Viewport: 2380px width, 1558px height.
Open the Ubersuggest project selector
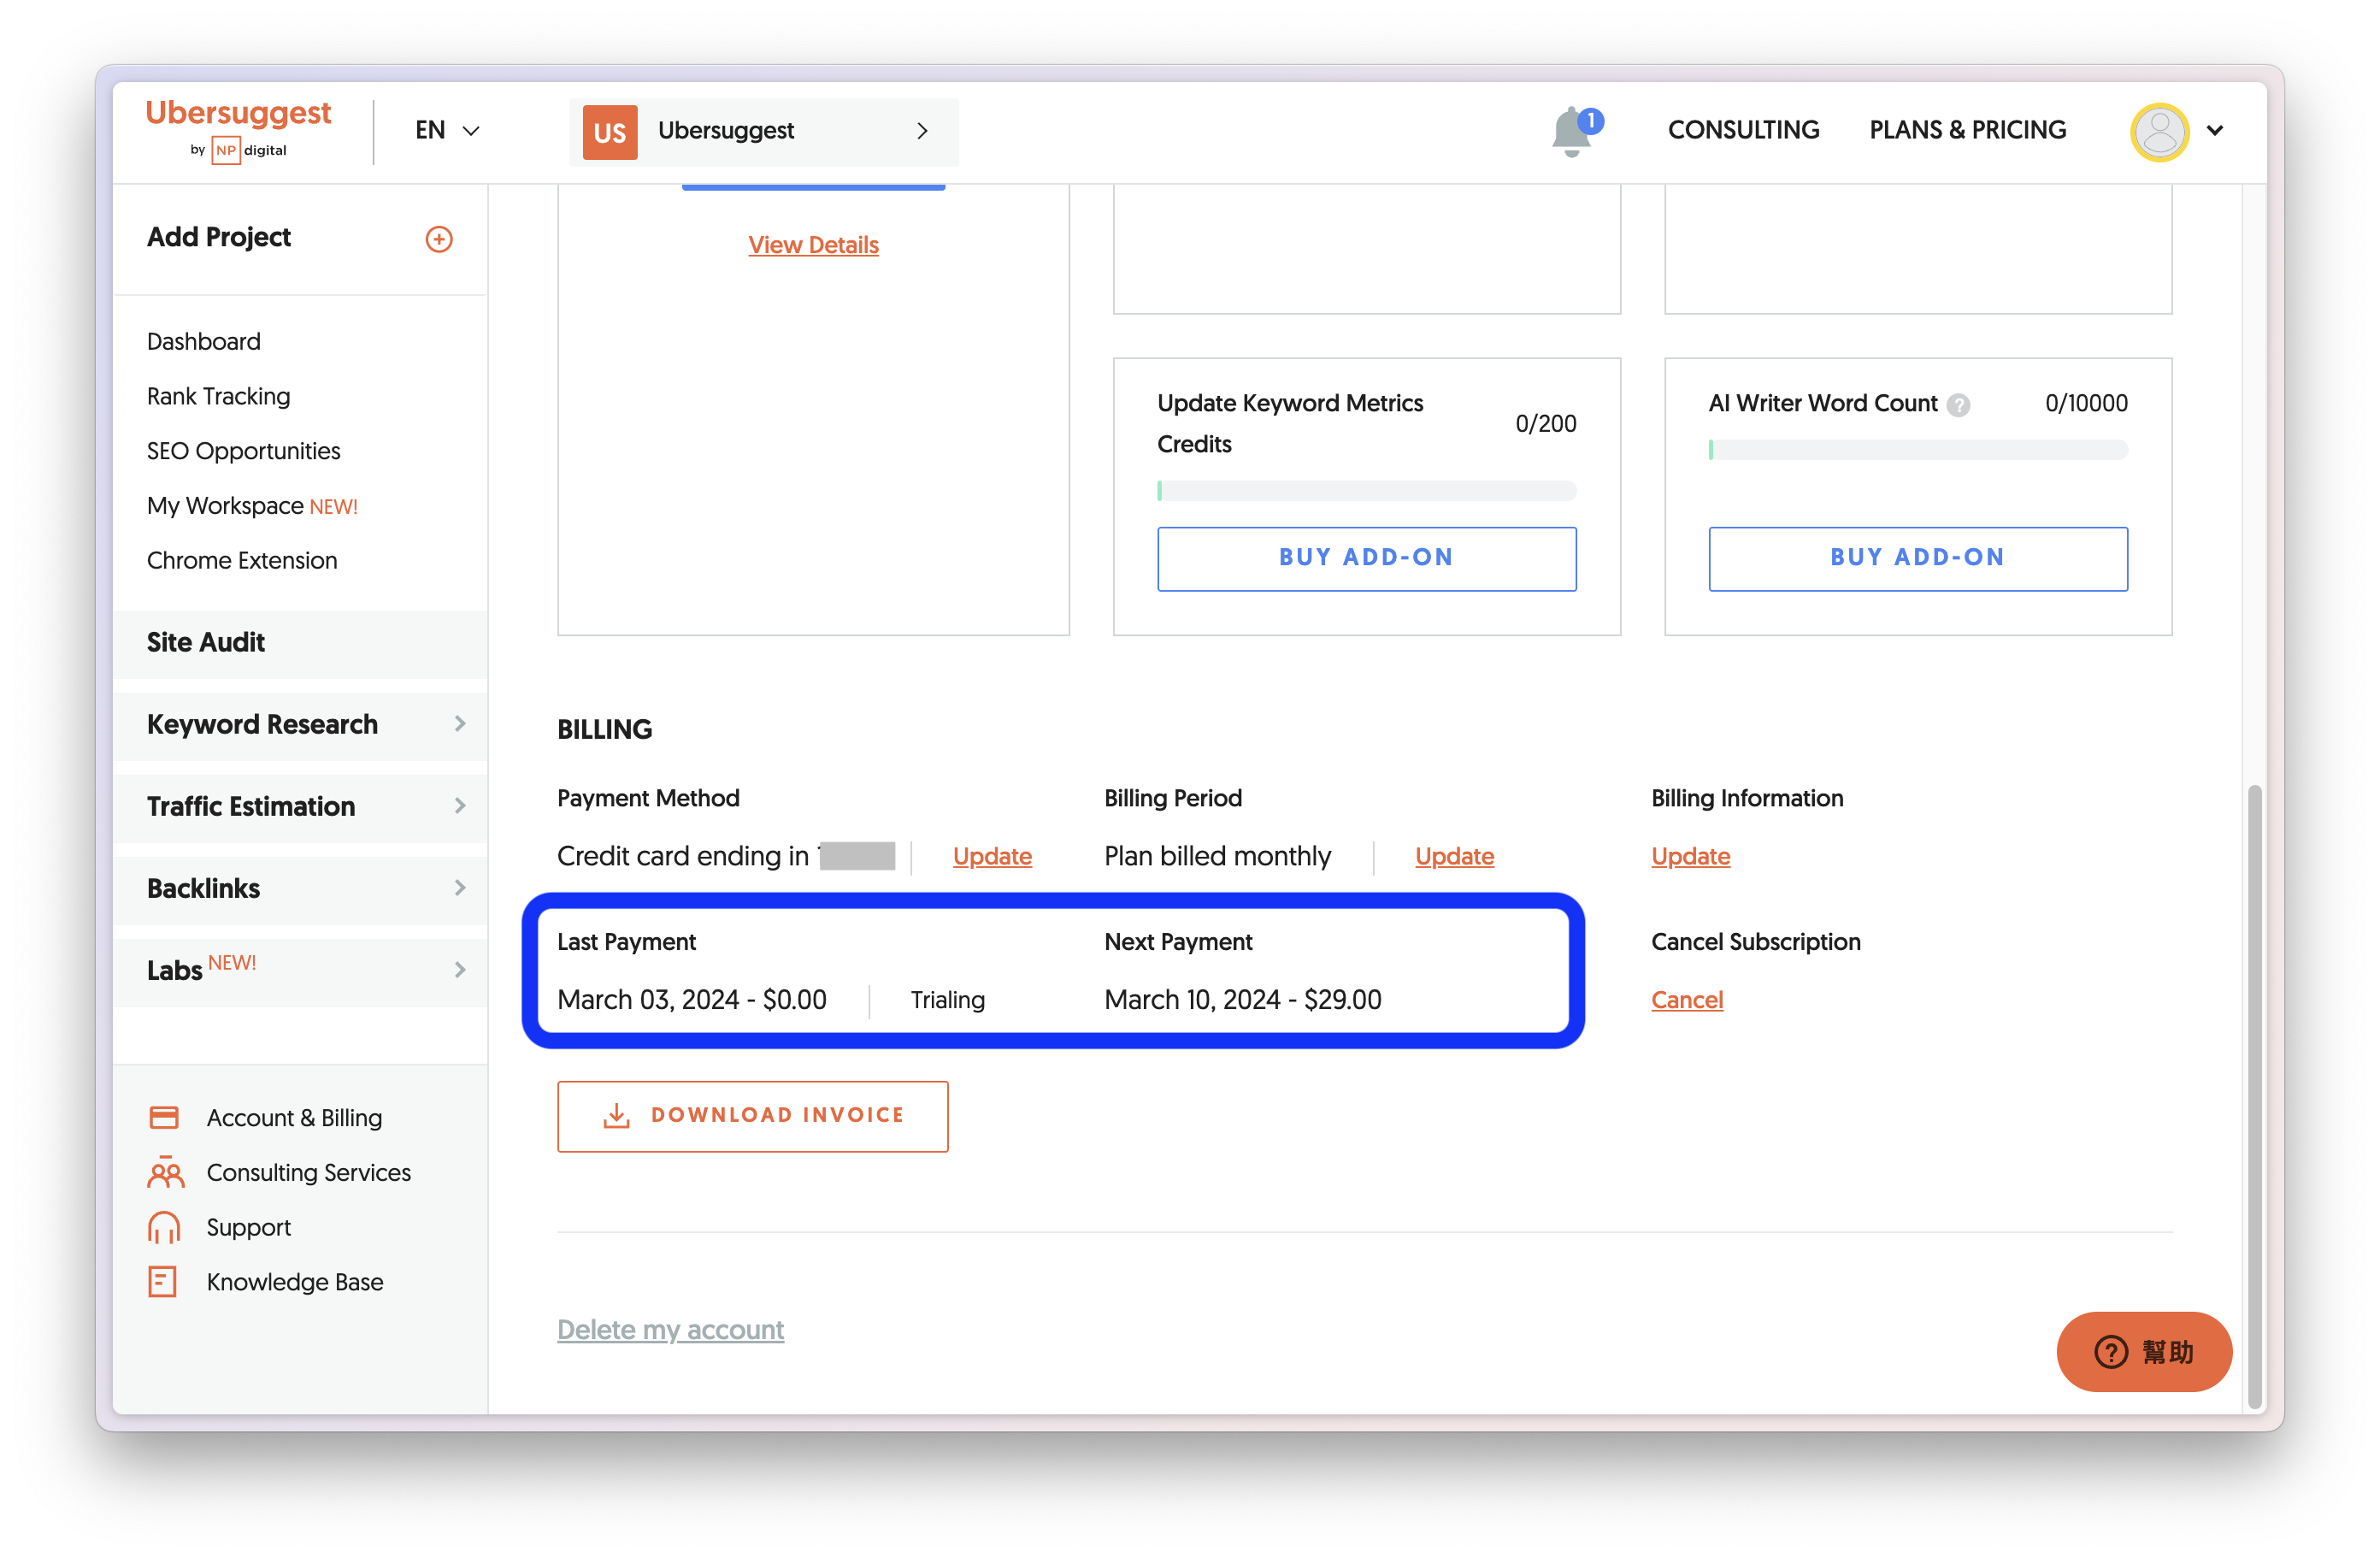763,131
